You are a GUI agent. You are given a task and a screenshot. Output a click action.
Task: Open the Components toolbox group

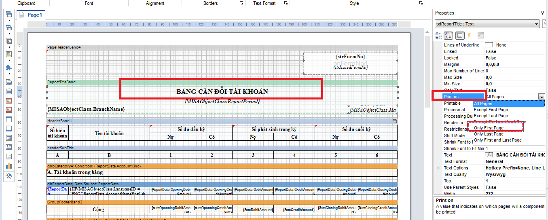pos(8,41)
